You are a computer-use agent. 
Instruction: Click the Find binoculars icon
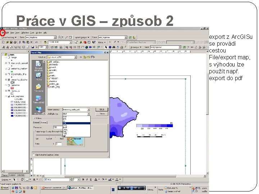(114, 47)
